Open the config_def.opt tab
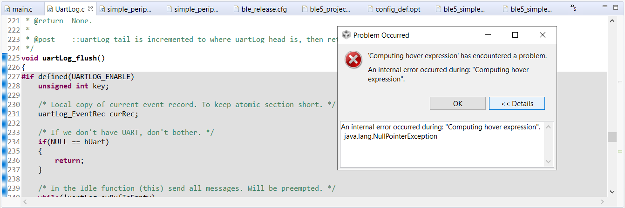The height and width of the screenshot is (208, 625). tap(394, 9)
